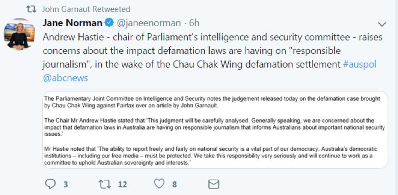Click the tweet text about Andrew Hastie
Viewport: 398px width, 195px height.
tap(213, 51)
